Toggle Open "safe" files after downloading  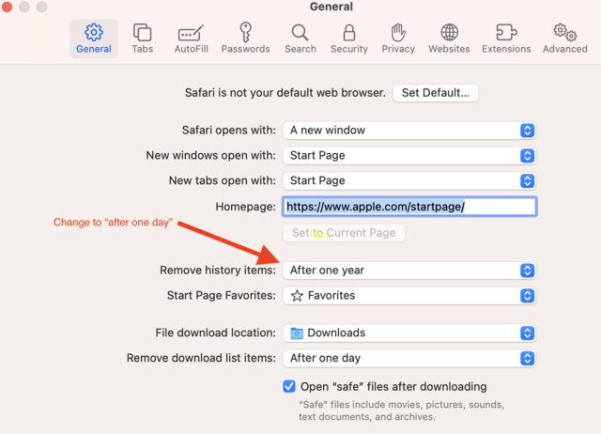289,386
